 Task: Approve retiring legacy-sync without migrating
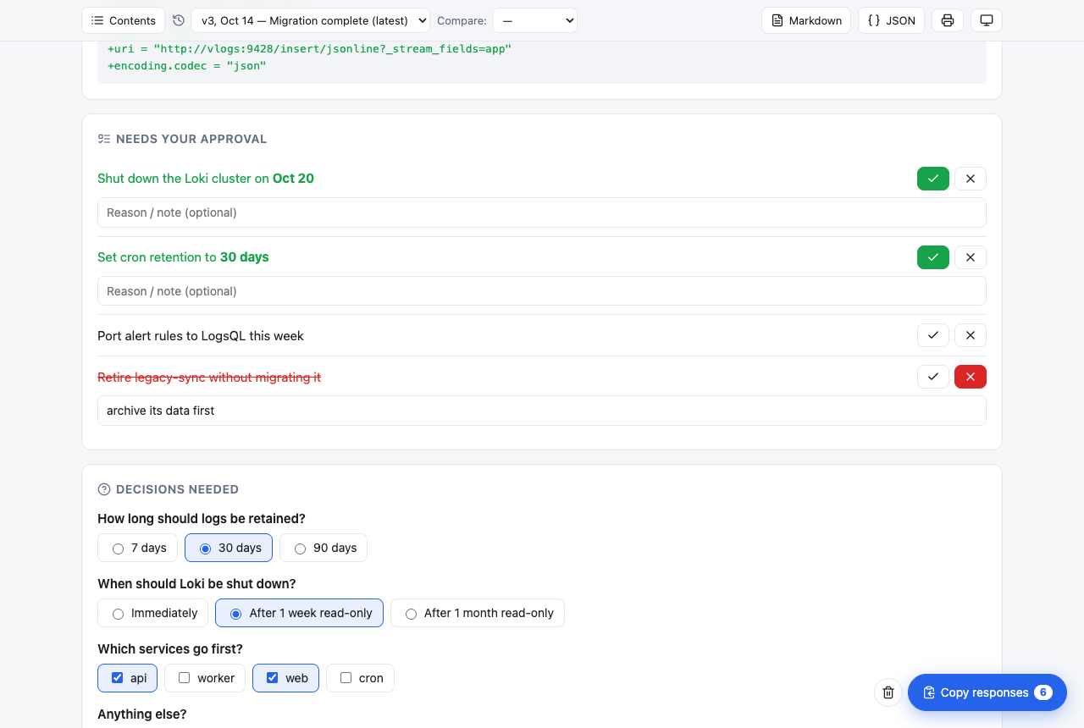click(933, 377)
